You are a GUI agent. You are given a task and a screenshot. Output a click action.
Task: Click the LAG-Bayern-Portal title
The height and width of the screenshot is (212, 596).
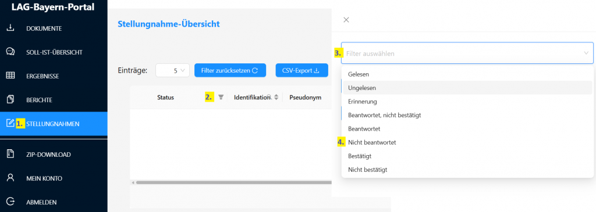pyautogui.click(x=53, y=6)
